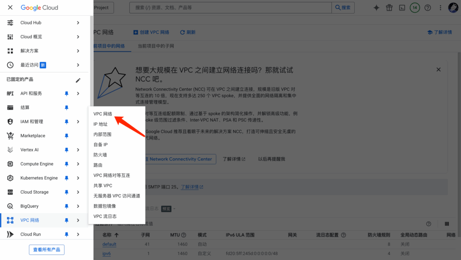Expand the API 和服务 submenu chevron
Viewport: 461px width, 260px height.
(x=78, y=94)
